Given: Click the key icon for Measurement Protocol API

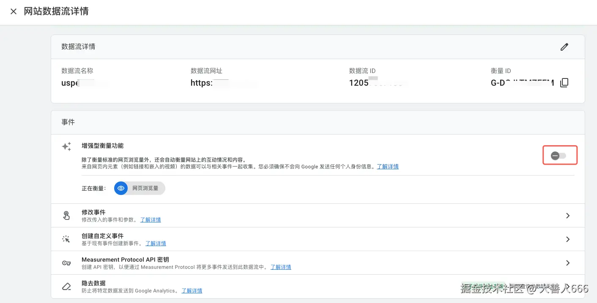Looking at the screenshot, I should [66, 263].
